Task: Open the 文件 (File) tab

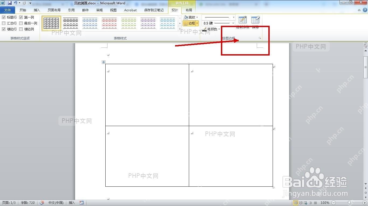Action: [8, 10]
